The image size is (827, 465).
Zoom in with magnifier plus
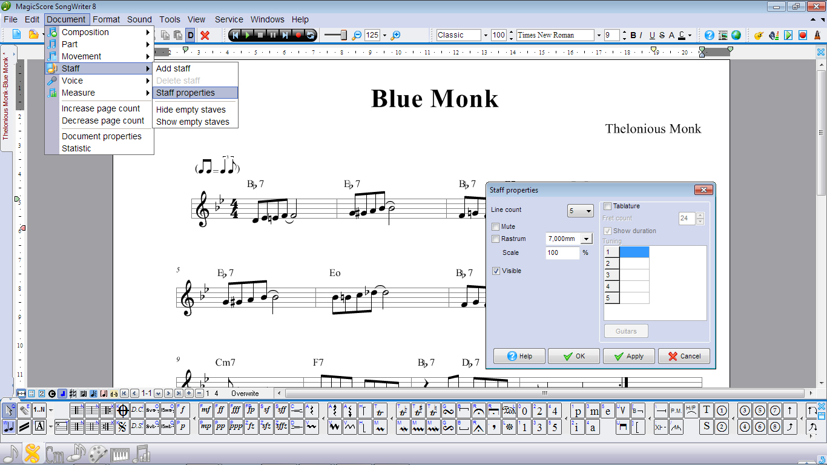tap(396, 35)
